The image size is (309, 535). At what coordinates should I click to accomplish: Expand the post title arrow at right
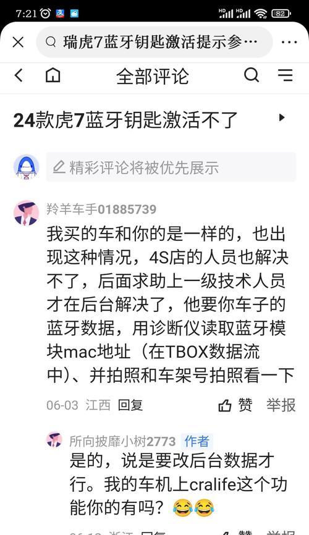[x=282, y=118]
